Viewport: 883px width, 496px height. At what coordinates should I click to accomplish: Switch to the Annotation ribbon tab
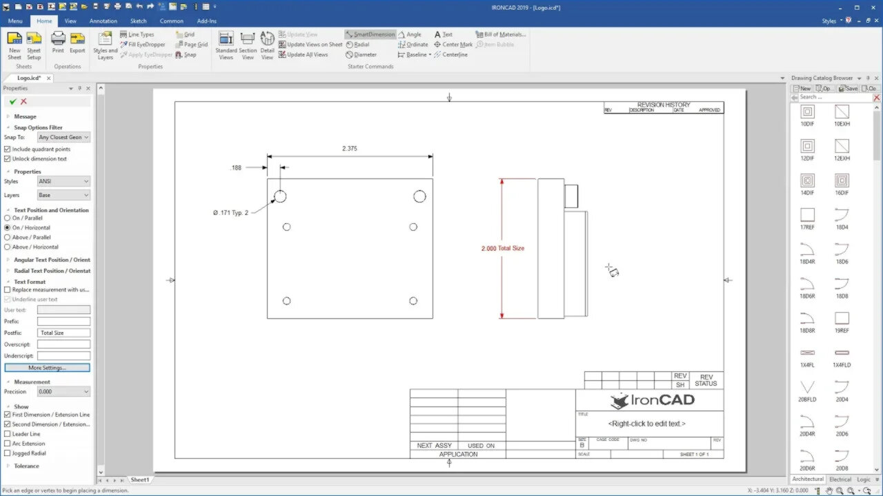click(103, 21)
